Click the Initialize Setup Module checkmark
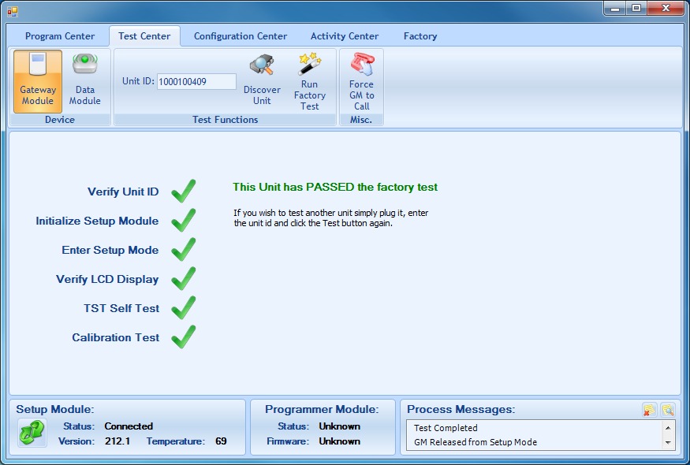 (x=184, y=220)
